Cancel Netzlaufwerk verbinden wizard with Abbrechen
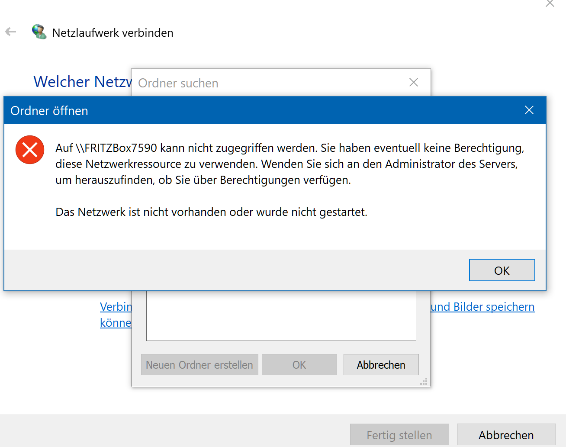 (506, 435)
